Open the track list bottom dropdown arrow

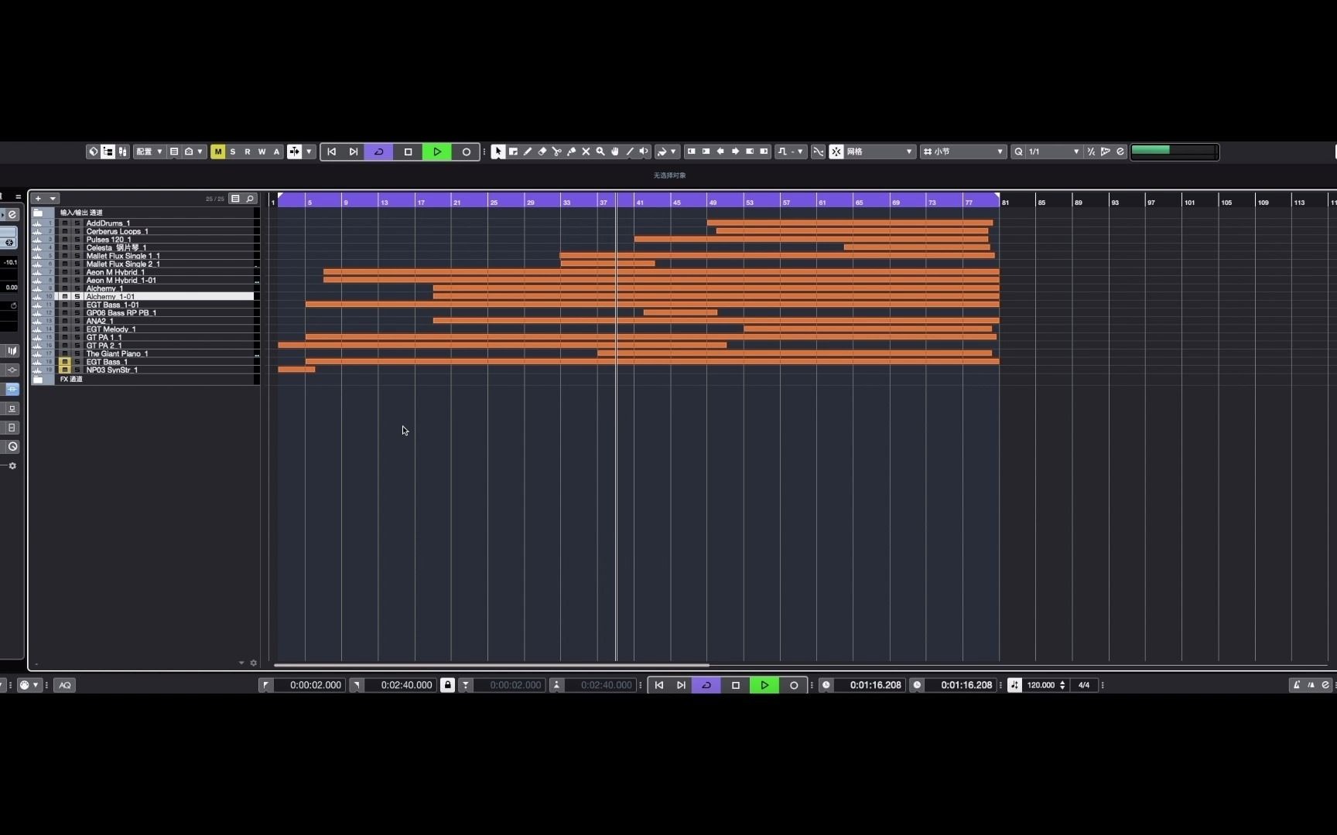pos(241,663)
